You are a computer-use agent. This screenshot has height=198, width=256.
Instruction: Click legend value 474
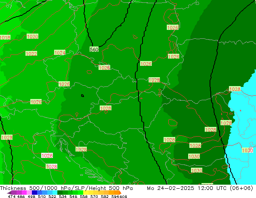12,196
